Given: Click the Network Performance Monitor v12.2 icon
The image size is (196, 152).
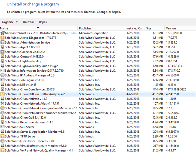Looking at the screenshot, I should (x=2, y=113).
